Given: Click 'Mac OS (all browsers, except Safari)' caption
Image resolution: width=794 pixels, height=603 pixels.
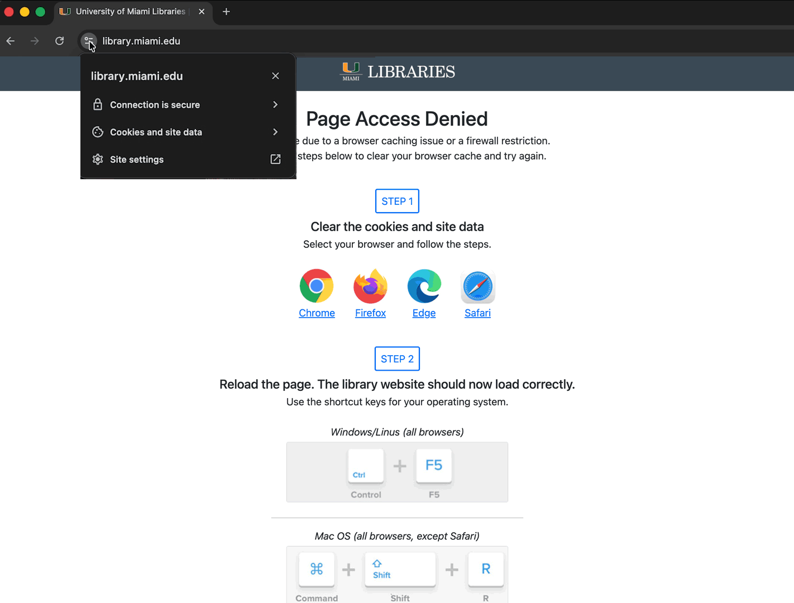Looking at the screenshot, I should [x=397, y=536].
